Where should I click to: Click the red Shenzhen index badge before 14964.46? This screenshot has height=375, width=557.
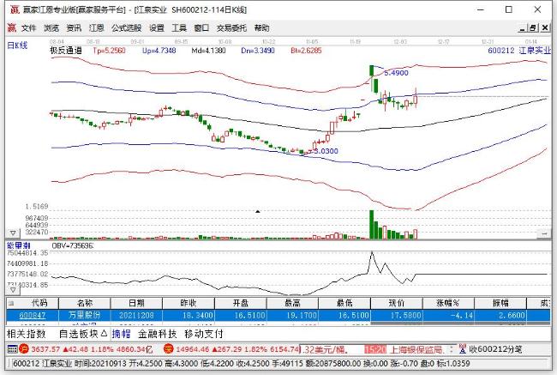click(x=168, y=349)
